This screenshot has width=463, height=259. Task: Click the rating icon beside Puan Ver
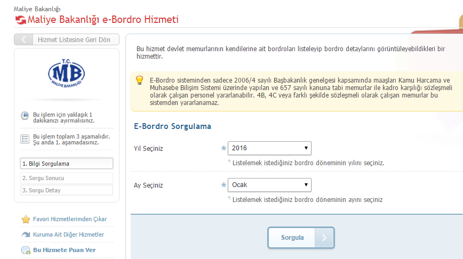pyautogui.click(x=26, y=250)
